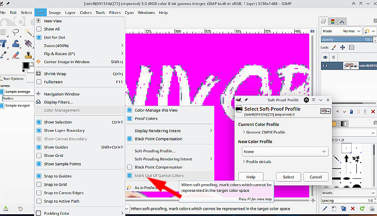Image resolution: width=377 pixels, height=216 pixels.
Task: Toggle Show All checkbox
Action: click(39, 29)
